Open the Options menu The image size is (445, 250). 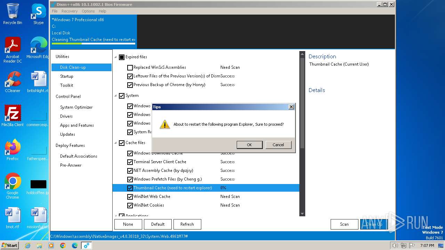[88, 11]
